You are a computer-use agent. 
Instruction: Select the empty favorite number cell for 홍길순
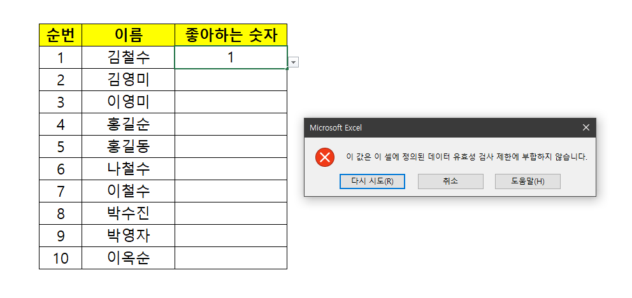click(x=231, y=124)
